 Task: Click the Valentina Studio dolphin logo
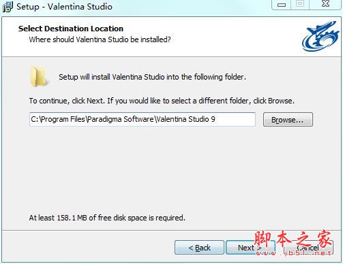pos(320,36)
